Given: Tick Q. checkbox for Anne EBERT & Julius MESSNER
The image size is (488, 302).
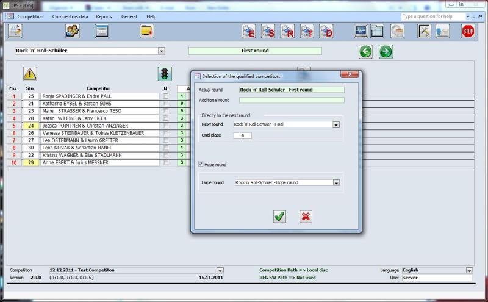Looking at the screenshot, I should [x=165, y=163].
